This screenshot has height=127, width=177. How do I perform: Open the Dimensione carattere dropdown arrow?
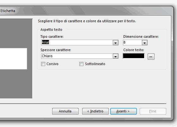145,43
